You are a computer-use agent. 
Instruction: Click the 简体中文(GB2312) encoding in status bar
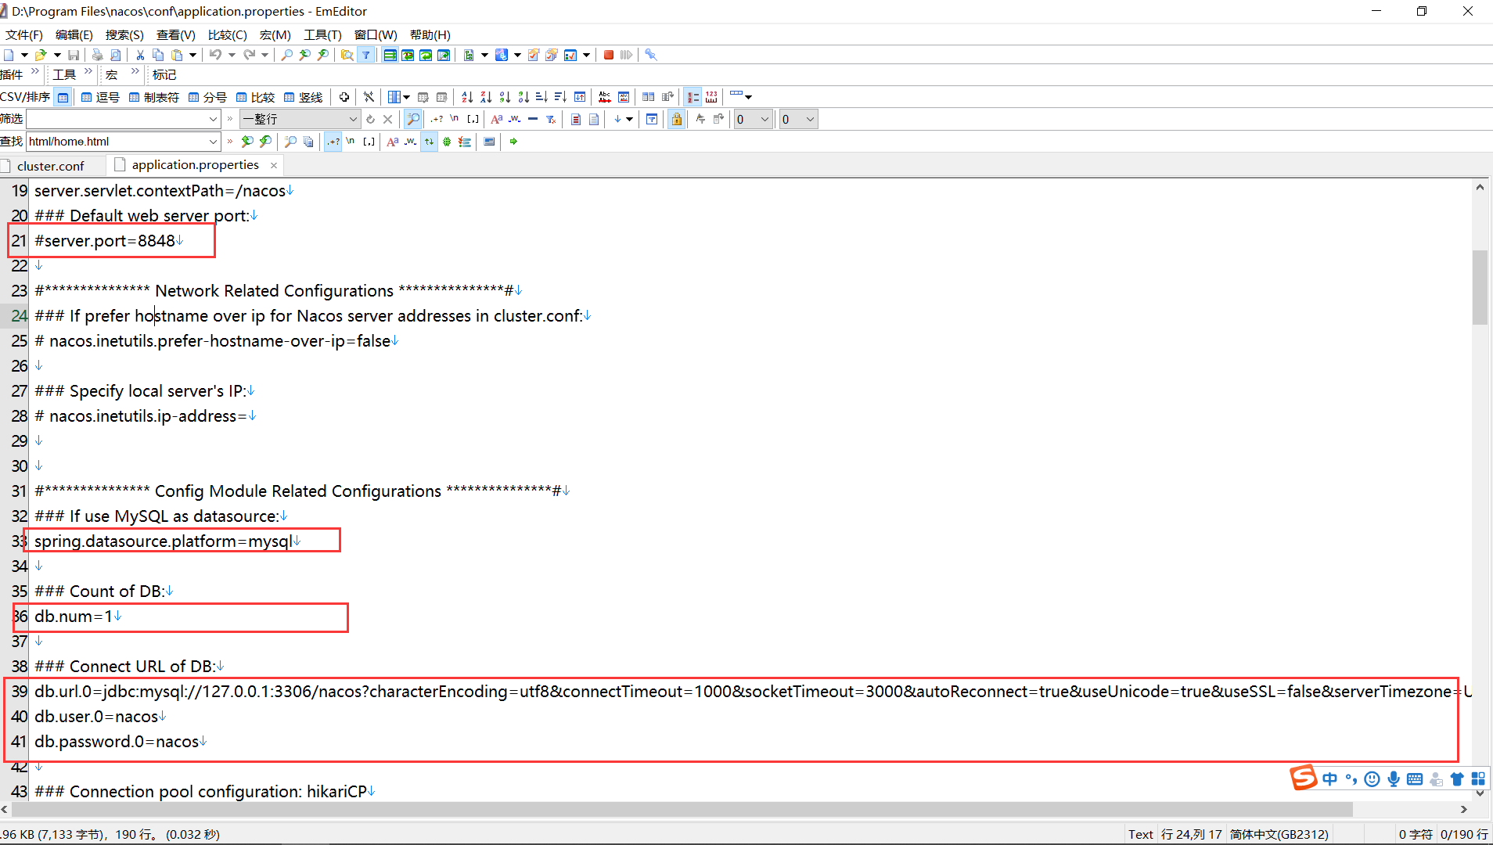[x=1279, y=834]
